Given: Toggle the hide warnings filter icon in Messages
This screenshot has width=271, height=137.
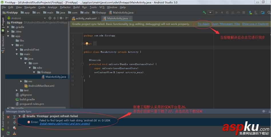Looking at the screenshot, I should click(x=14, y=128).
